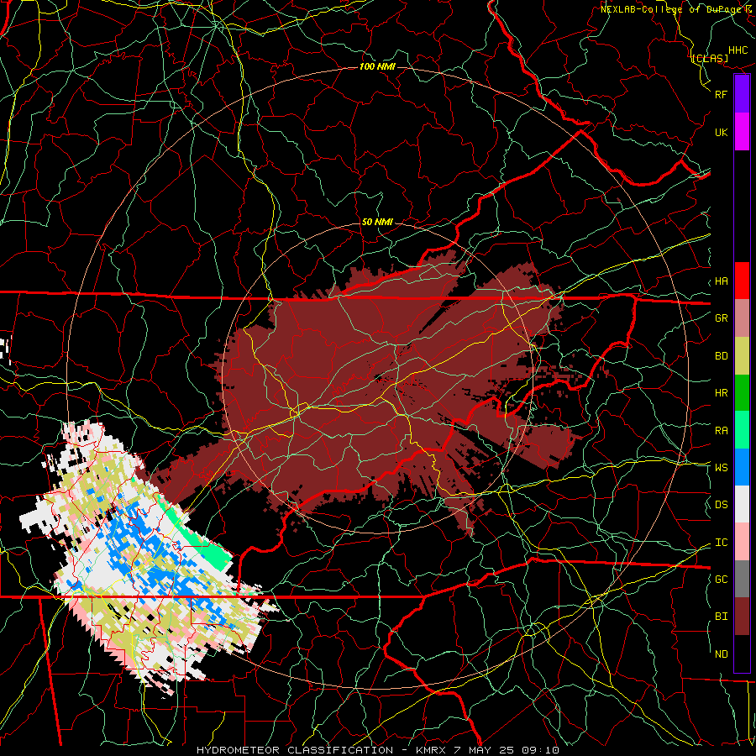Select the gray GC legend swatch
This screenshot has height=756, width=756.
click(742, 579)
